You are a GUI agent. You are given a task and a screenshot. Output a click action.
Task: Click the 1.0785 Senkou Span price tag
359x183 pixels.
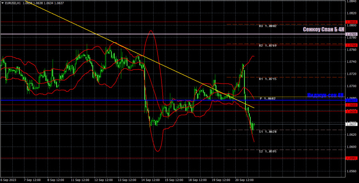[351, 34]
